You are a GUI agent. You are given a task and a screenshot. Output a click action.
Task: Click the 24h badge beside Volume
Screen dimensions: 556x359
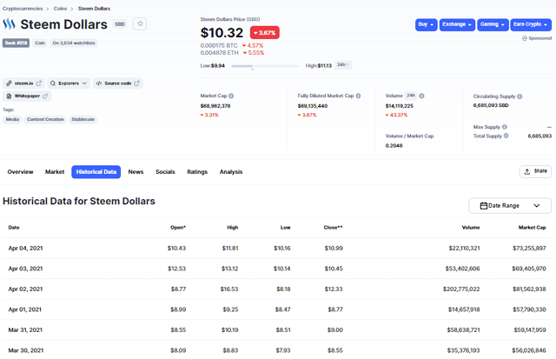click(411, 96)
